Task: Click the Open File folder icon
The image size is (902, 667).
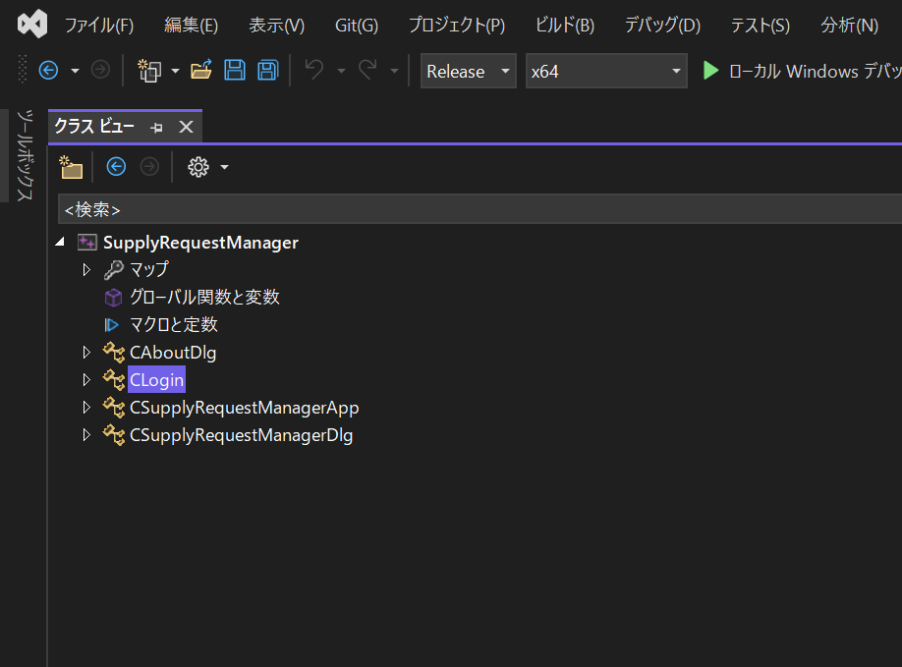Action: tap(201, 71)
